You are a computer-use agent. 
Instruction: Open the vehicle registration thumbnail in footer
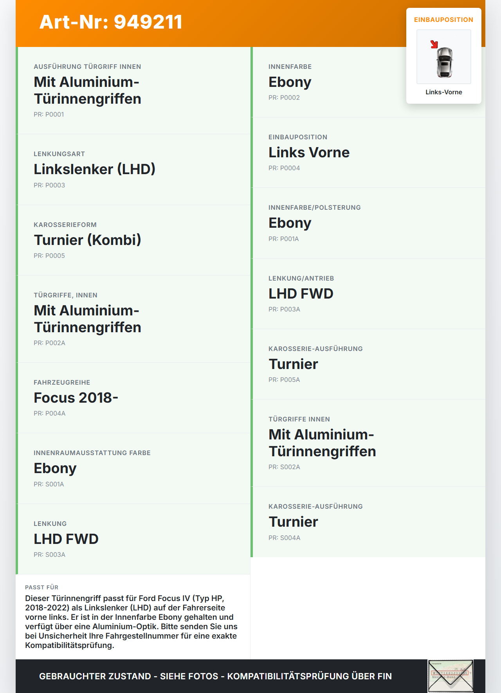[451, 676]
